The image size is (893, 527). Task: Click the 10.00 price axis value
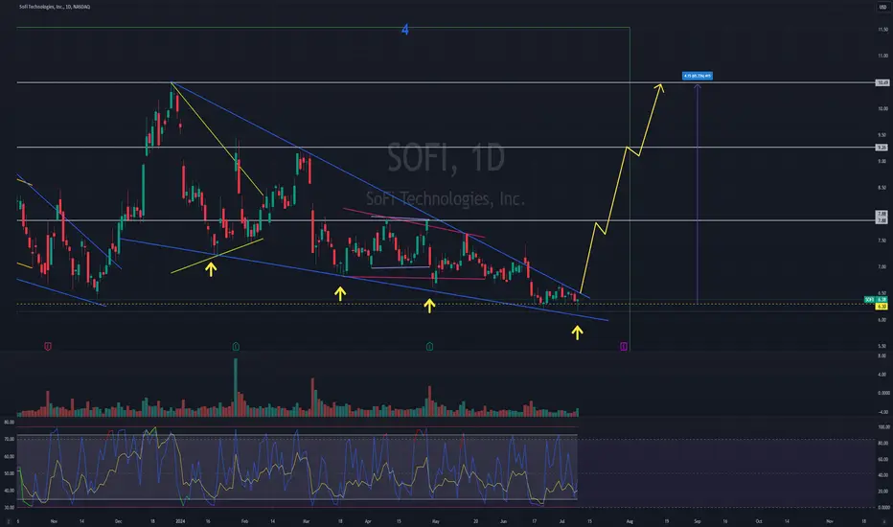[882, 108]
